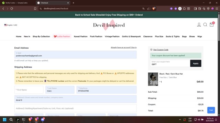
Task: Click the browser back arrow
Action: tap(3, 9)
